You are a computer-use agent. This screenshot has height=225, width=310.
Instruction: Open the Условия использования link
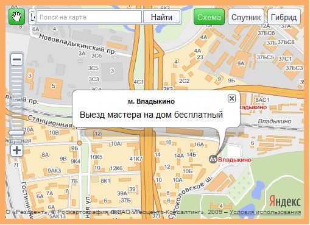(265, 212)
